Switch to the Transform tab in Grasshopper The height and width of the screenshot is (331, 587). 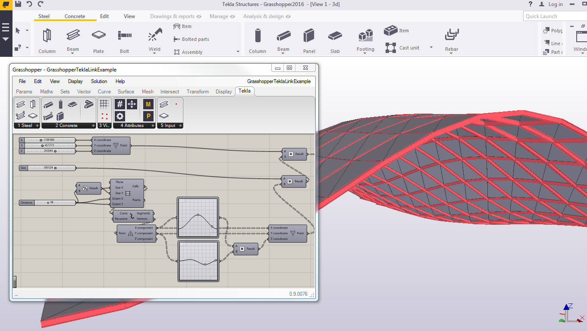click(x=198, y=92)
